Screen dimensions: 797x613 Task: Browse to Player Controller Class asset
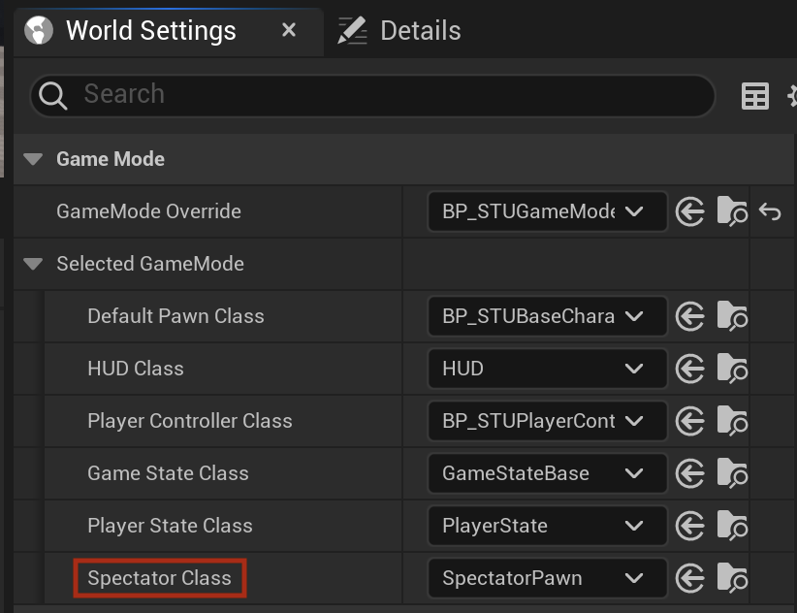pyautogui.click(x=732, y=421)
